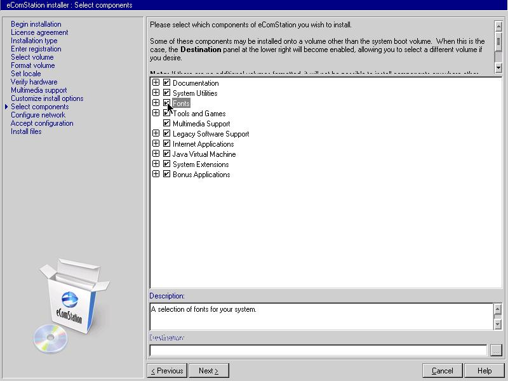Uncheck the System Utilities component
508x381 pixels.
[x=166, y=93]
